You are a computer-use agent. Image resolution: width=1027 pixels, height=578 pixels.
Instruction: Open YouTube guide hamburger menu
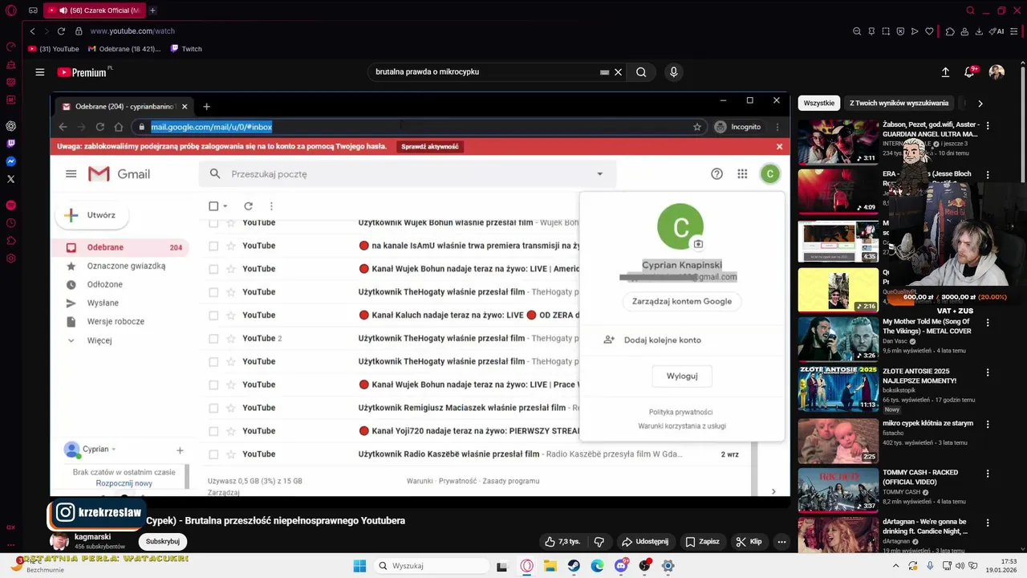39,72
